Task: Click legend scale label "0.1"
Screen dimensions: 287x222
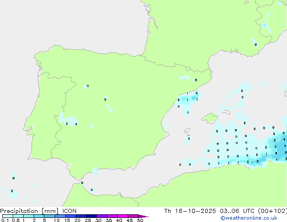Action: coord(5,220)
